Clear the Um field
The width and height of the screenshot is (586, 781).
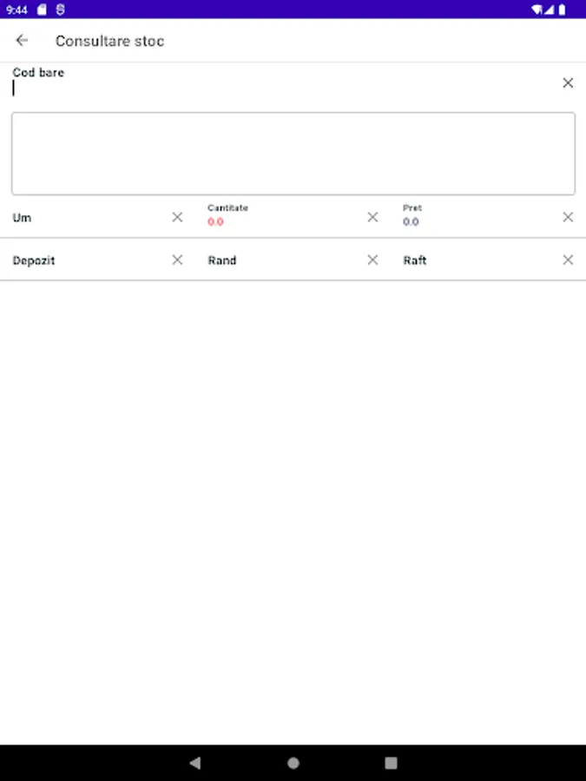[177, 217]
